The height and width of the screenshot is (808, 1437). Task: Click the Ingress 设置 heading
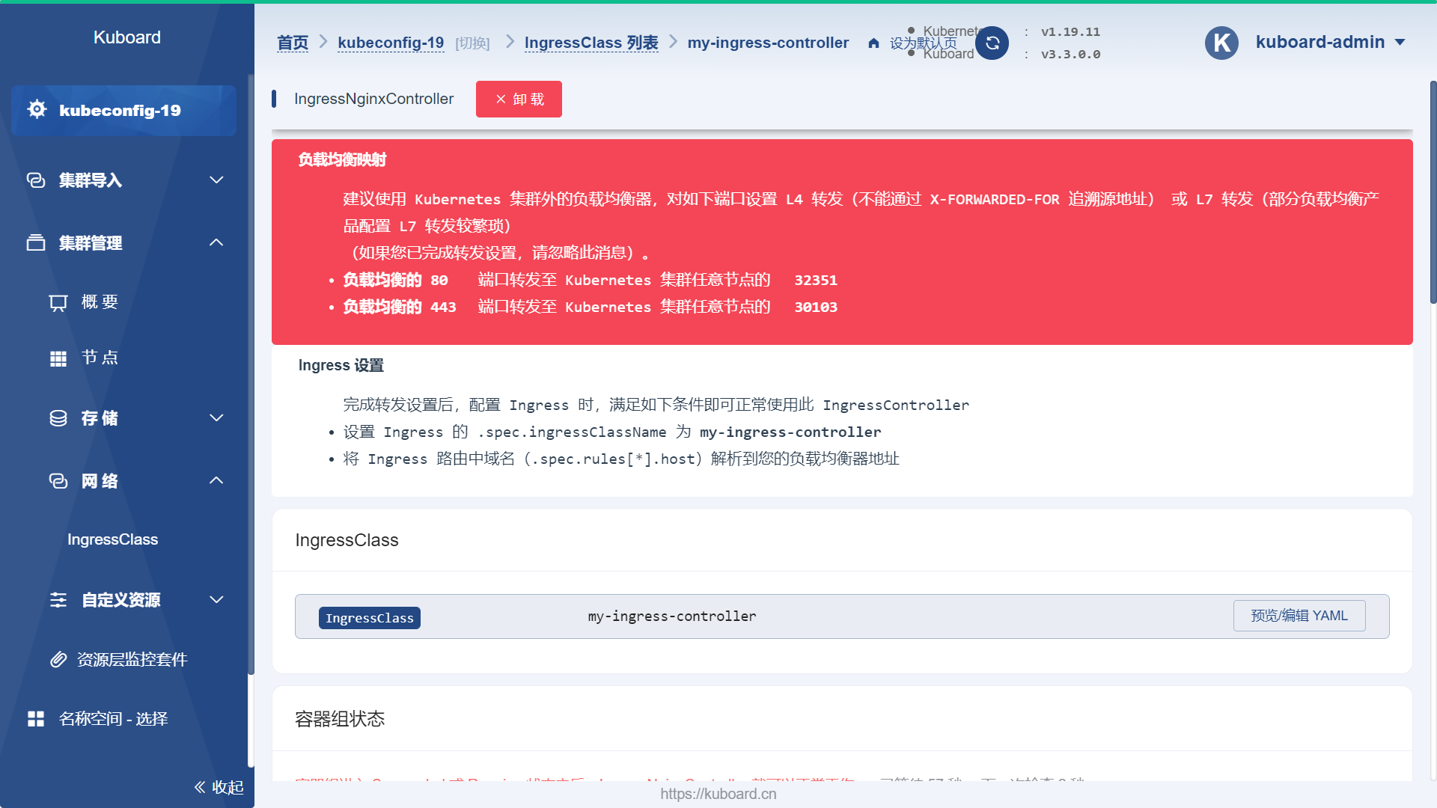(x=341, y=365)
